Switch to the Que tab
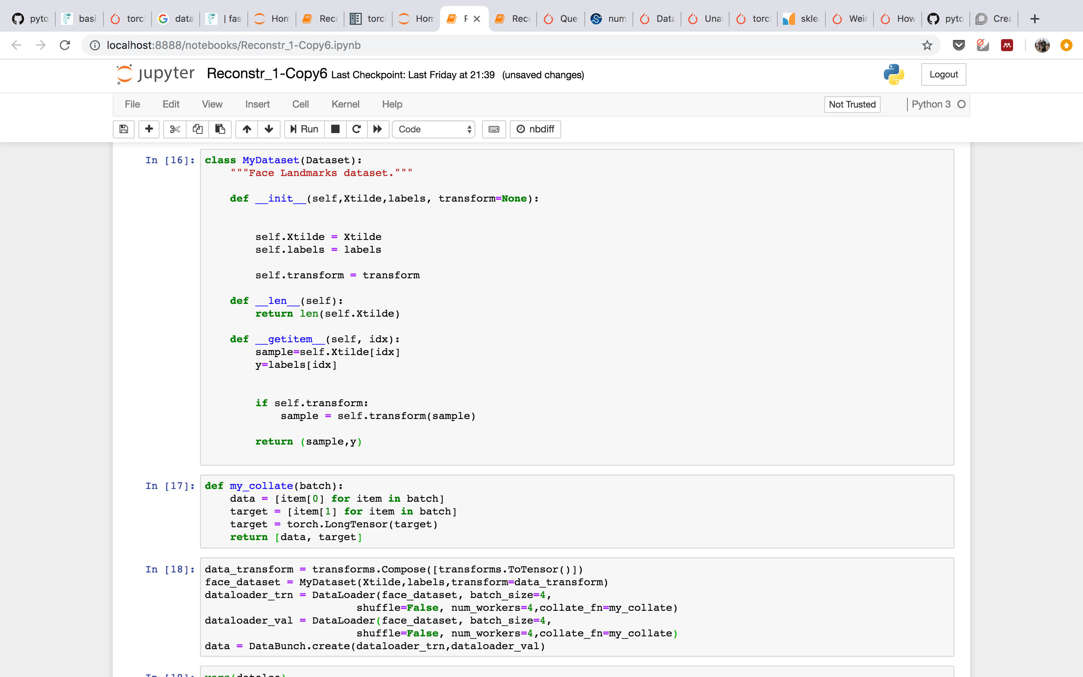The image size is (1083, 677). coord(560,19)
